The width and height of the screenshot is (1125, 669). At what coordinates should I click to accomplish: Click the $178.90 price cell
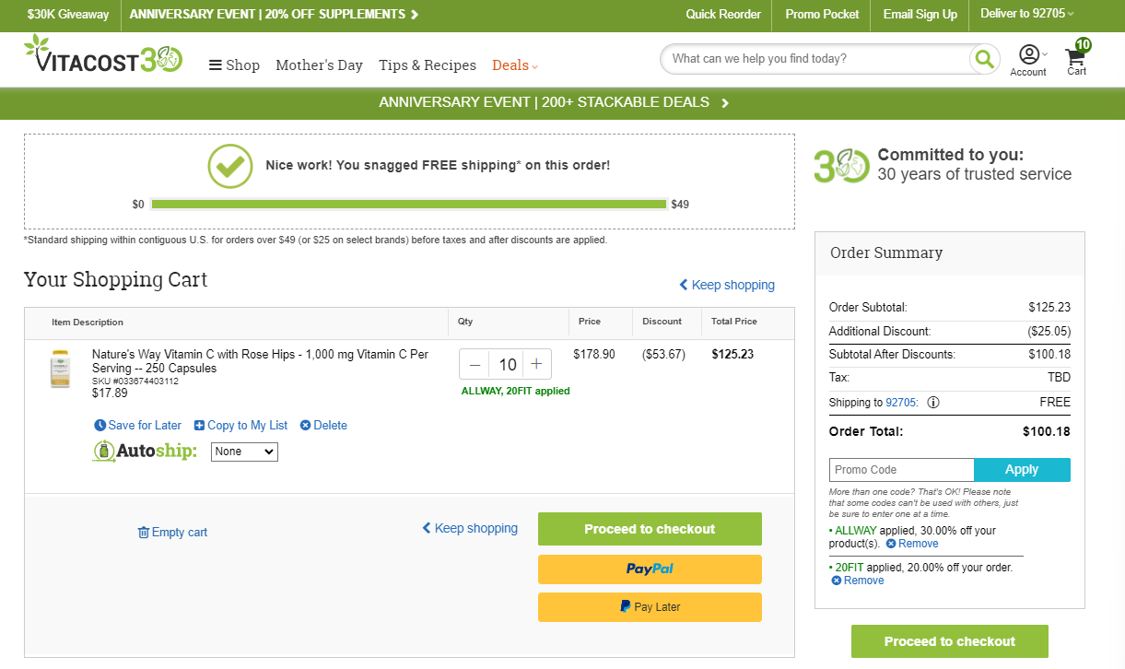[x=594, y=354]
